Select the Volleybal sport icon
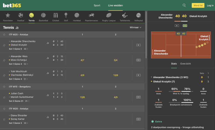Screen dimensions: 215x130 coord(138,17)
